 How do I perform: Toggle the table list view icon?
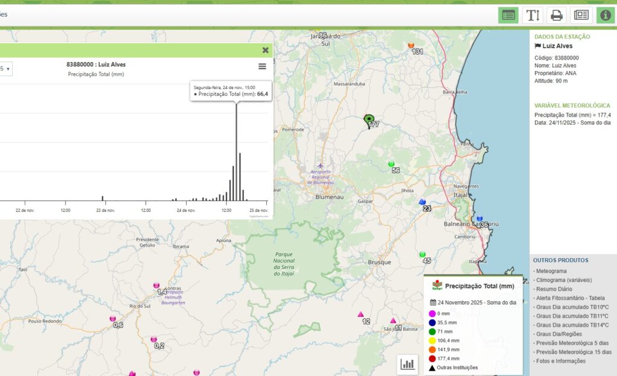click(x=508, y=15)
